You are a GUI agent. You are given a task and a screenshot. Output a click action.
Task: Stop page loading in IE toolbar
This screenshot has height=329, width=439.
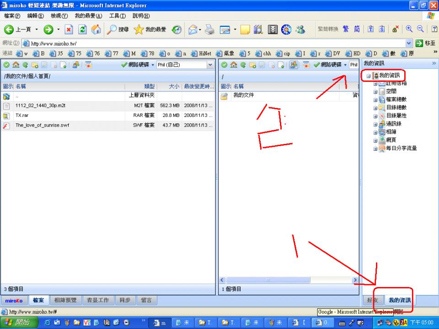point(69,29)
